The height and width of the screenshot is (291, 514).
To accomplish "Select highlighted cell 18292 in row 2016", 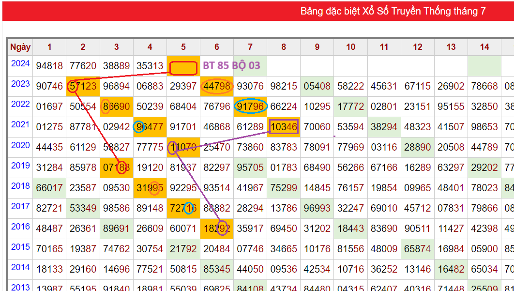I will click(217, 229).
